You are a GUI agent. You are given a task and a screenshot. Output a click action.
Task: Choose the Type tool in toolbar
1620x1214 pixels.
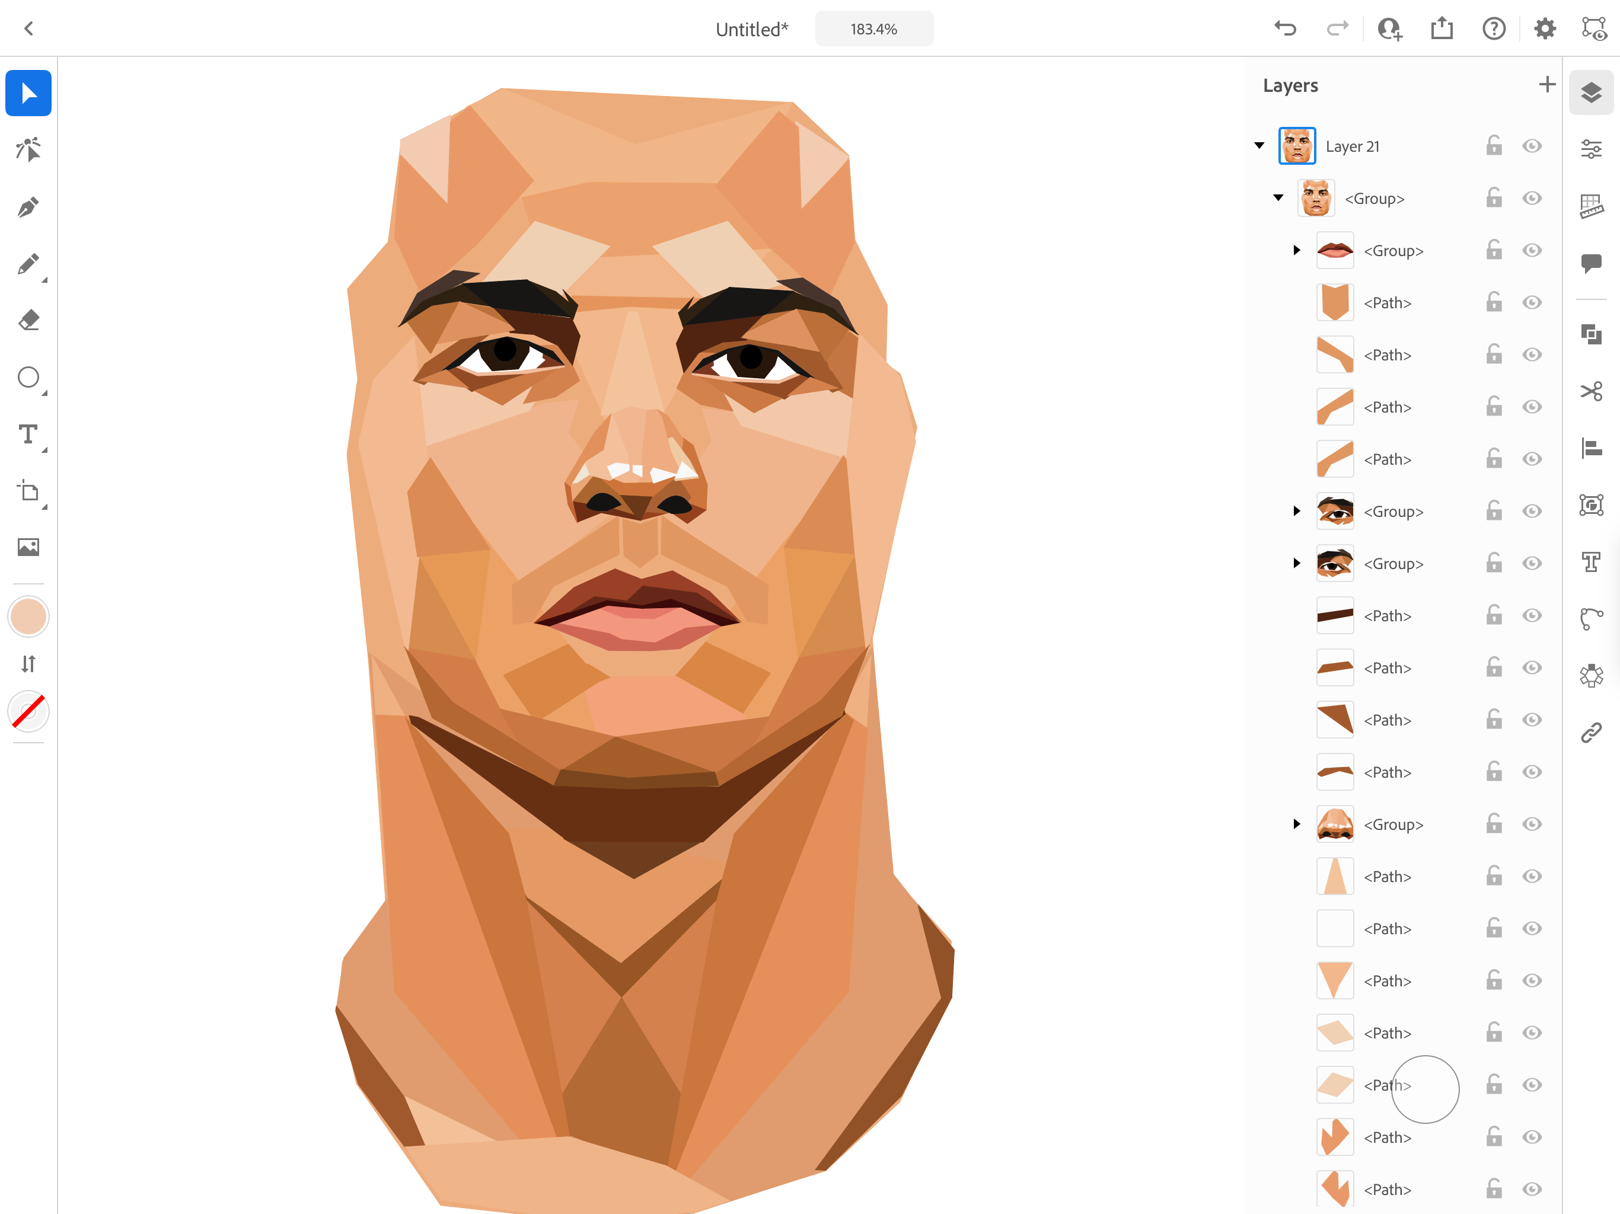click(x=28, y=434)
